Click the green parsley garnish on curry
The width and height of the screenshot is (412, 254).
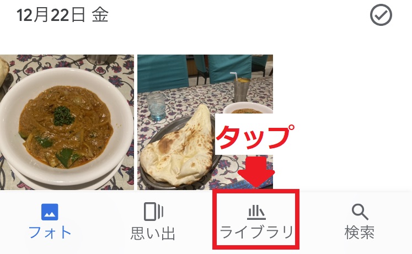[63, 116]
